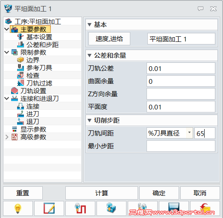The width and height of the screenshot is (223, 218).
Task: Close the 平坦面加工 1 dialog
Action: click(213, 9)
